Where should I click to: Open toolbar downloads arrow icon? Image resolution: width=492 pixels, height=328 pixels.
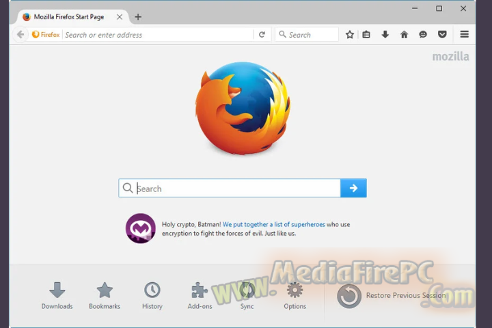385,35
